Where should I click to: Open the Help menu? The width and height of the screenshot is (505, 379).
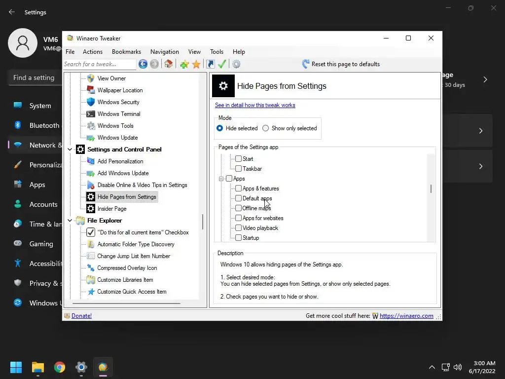tap(239, 51)
